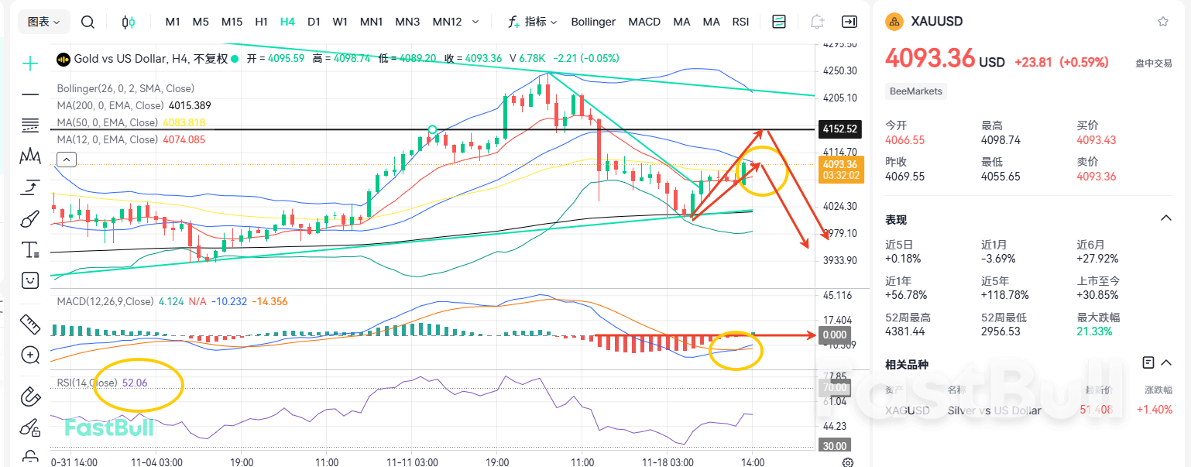Viewport: 1191px width, 467px height.
Task: Switch to the M15 timeframe
Action: click(x=232, y=22)
